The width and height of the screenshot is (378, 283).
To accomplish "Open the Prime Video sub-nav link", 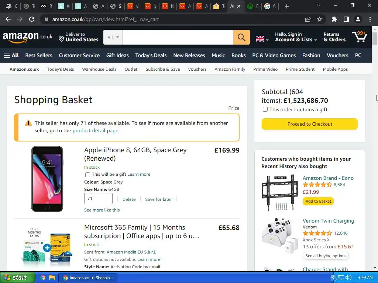I will (x=265, y=69).
